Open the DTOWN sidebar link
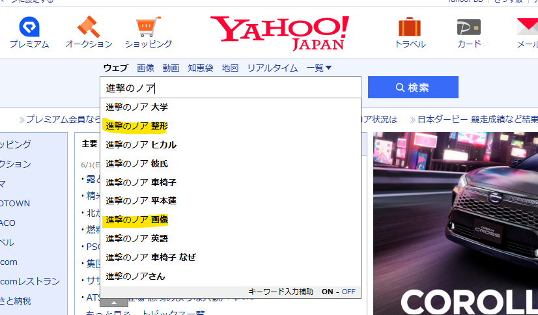 [x=15, y=203]
